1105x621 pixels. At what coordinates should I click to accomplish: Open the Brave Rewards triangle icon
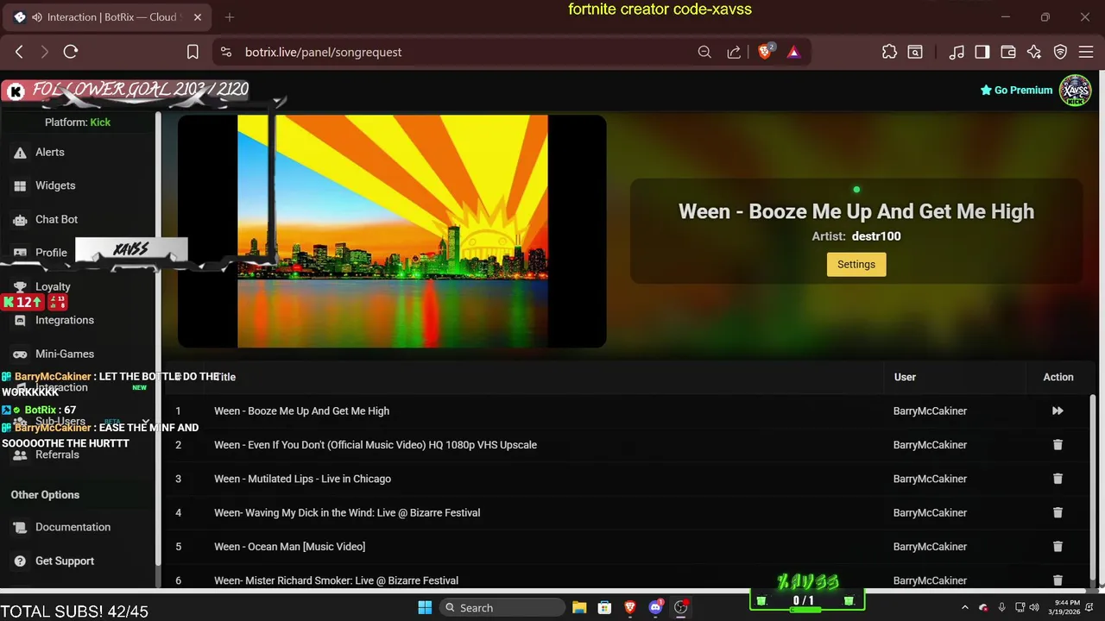[x=793, y=52]
